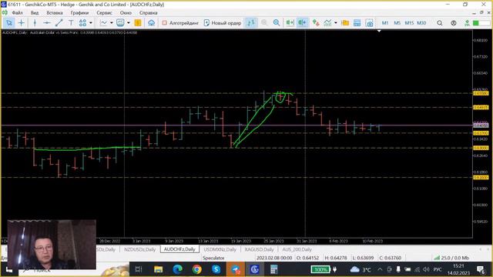493x277 pixels.
Task: Open the Справка menu
Action: 148,13
